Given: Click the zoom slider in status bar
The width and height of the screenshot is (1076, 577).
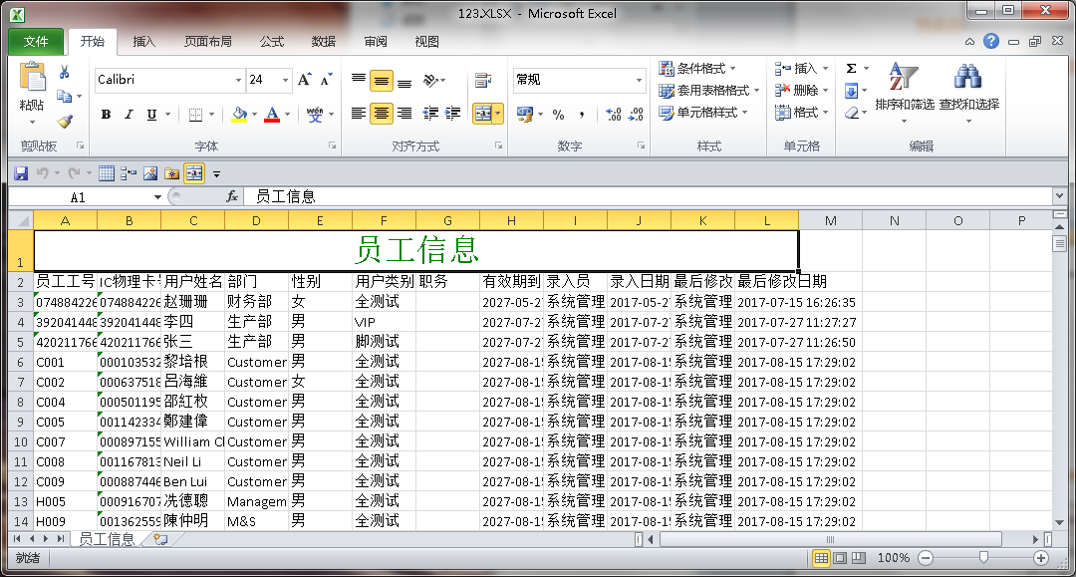Looking at the screenshot, I should (983, 558).
